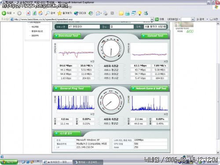Screen dimensions: 220x165
Task: Click the place input field in the blue bar
Action: coord(122,27)
